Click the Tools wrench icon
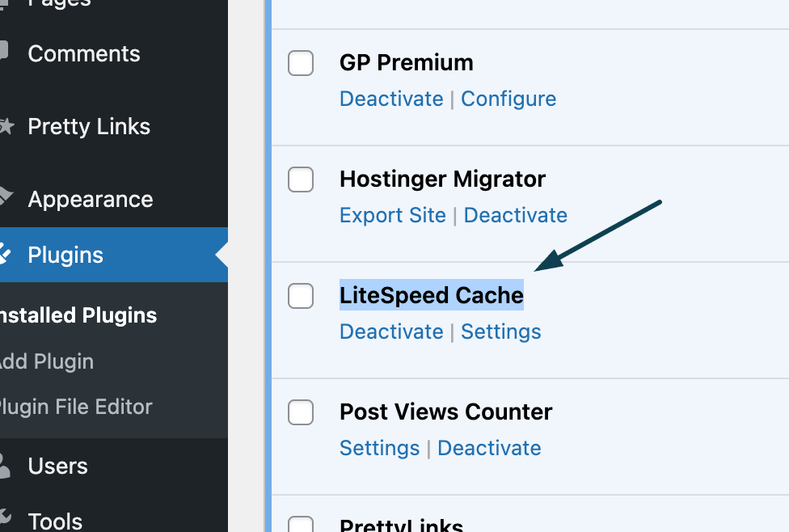Viewport: 789px width, 532px height. click(x=5, y=518)
